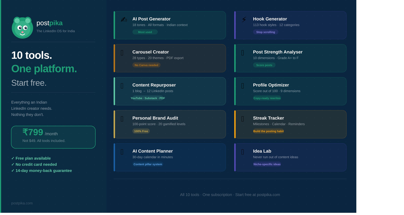Open the Personal Brand Audit card title
Screen dimensions: 404x215
pos(155,118)
